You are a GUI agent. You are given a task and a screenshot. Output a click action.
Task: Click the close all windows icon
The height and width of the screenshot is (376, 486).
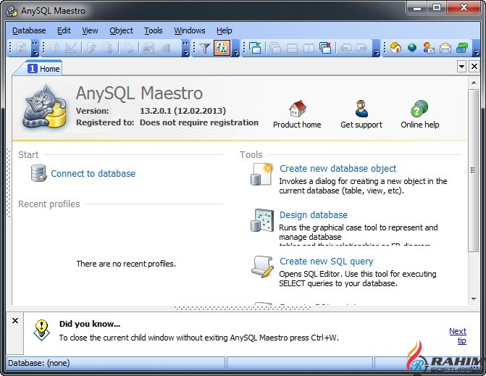point(325,48)
